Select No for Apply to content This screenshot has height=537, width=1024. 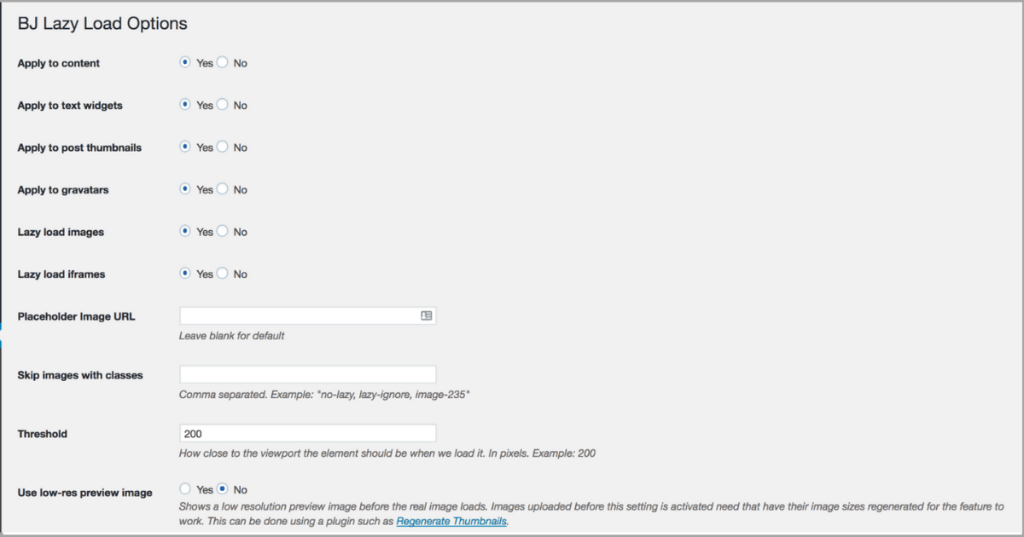(223, 62)
